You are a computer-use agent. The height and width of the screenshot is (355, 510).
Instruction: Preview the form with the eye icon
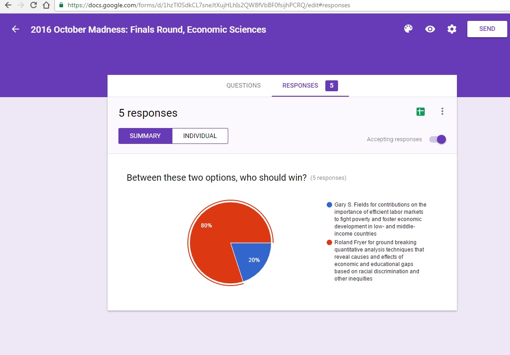point(430,29)
